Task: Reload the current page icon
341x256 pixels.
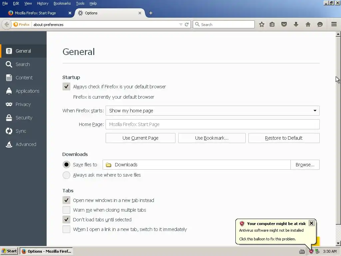Action: pos(186,24)
